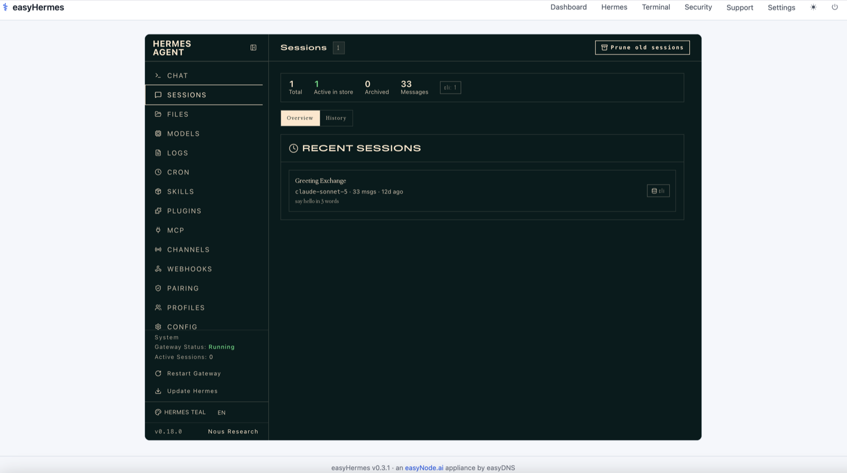Screen dimensions: 847x473
Task: Open the Skills sidebar item
Action: 204,192
